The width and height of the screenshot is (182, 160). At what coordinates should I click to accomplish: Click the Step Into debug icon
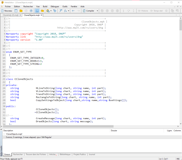coord(123,11)
